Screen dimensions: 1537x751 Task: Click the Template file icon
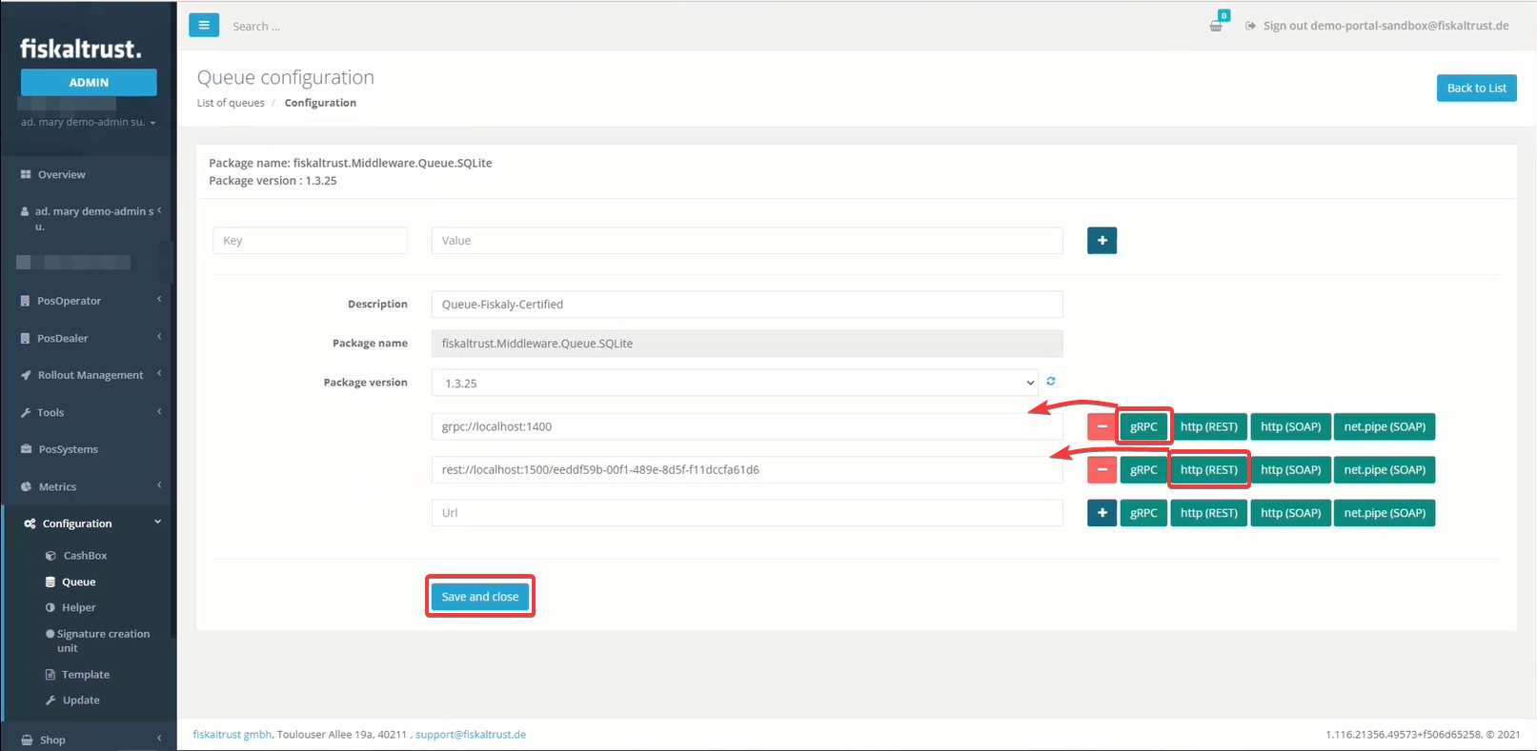[x=51, y=675]
